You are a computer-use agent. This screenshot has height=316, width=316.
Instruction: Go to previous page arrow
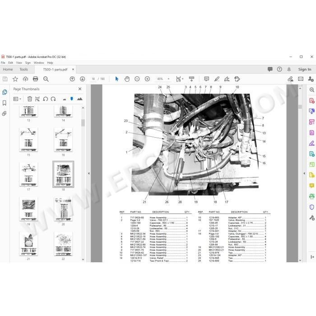pyautogui.click(x=72, y=79)
